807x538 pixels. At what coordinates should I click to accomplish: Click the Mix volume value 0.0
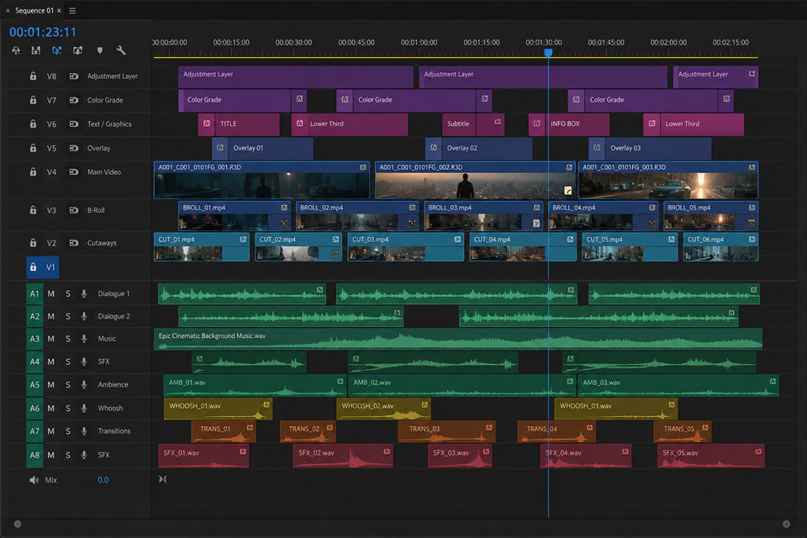pos(103,480)
